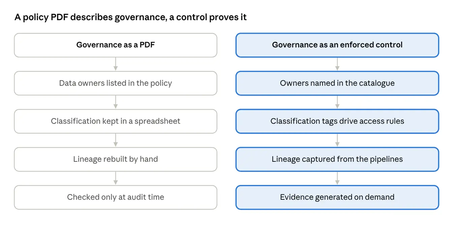The image size is (453, 228).
Task: Select 'Lineage captured from the pipelines' box
Action: 337,159
